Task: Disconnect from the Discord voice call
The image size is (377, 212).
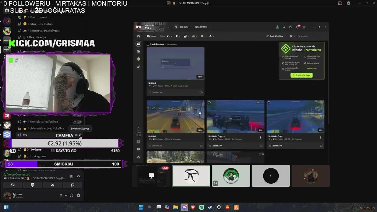Action: (x=78, y=176)
